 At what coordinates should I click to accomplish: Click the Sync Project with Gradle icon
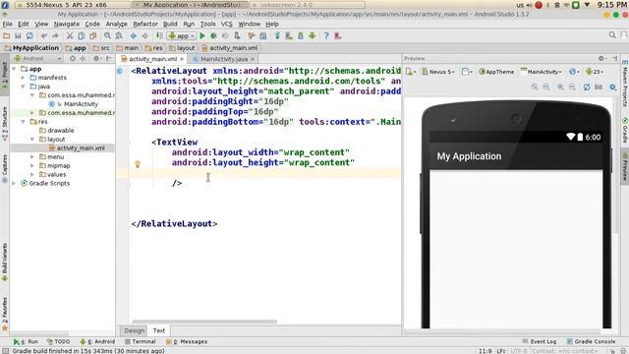(277, 35)
